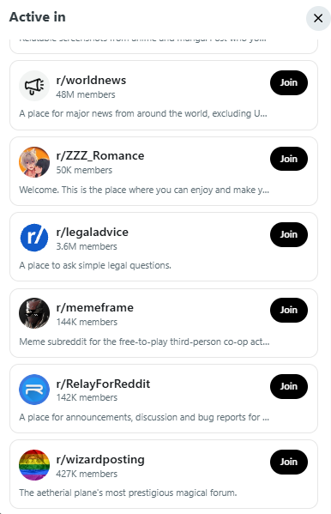The height and width of the screenshot is (514, 331).
Task: Visit the r/ZZZ_Romance title link
Action: [100, 155]
